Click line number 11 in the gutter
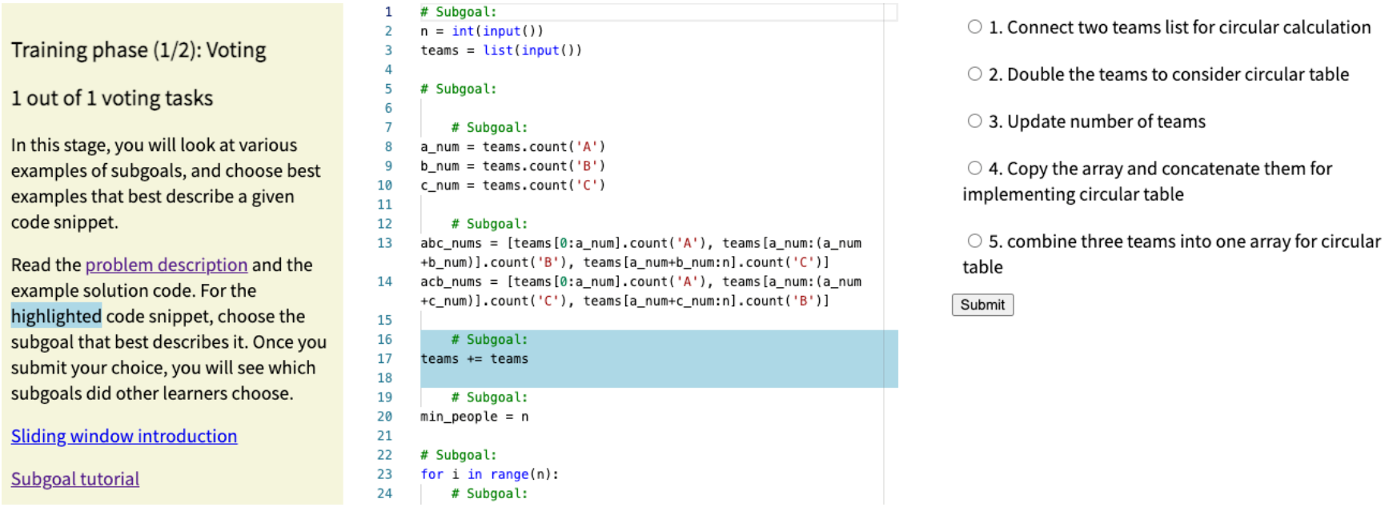The width and height of the screenshot is (1397, 507). (385, 205)
